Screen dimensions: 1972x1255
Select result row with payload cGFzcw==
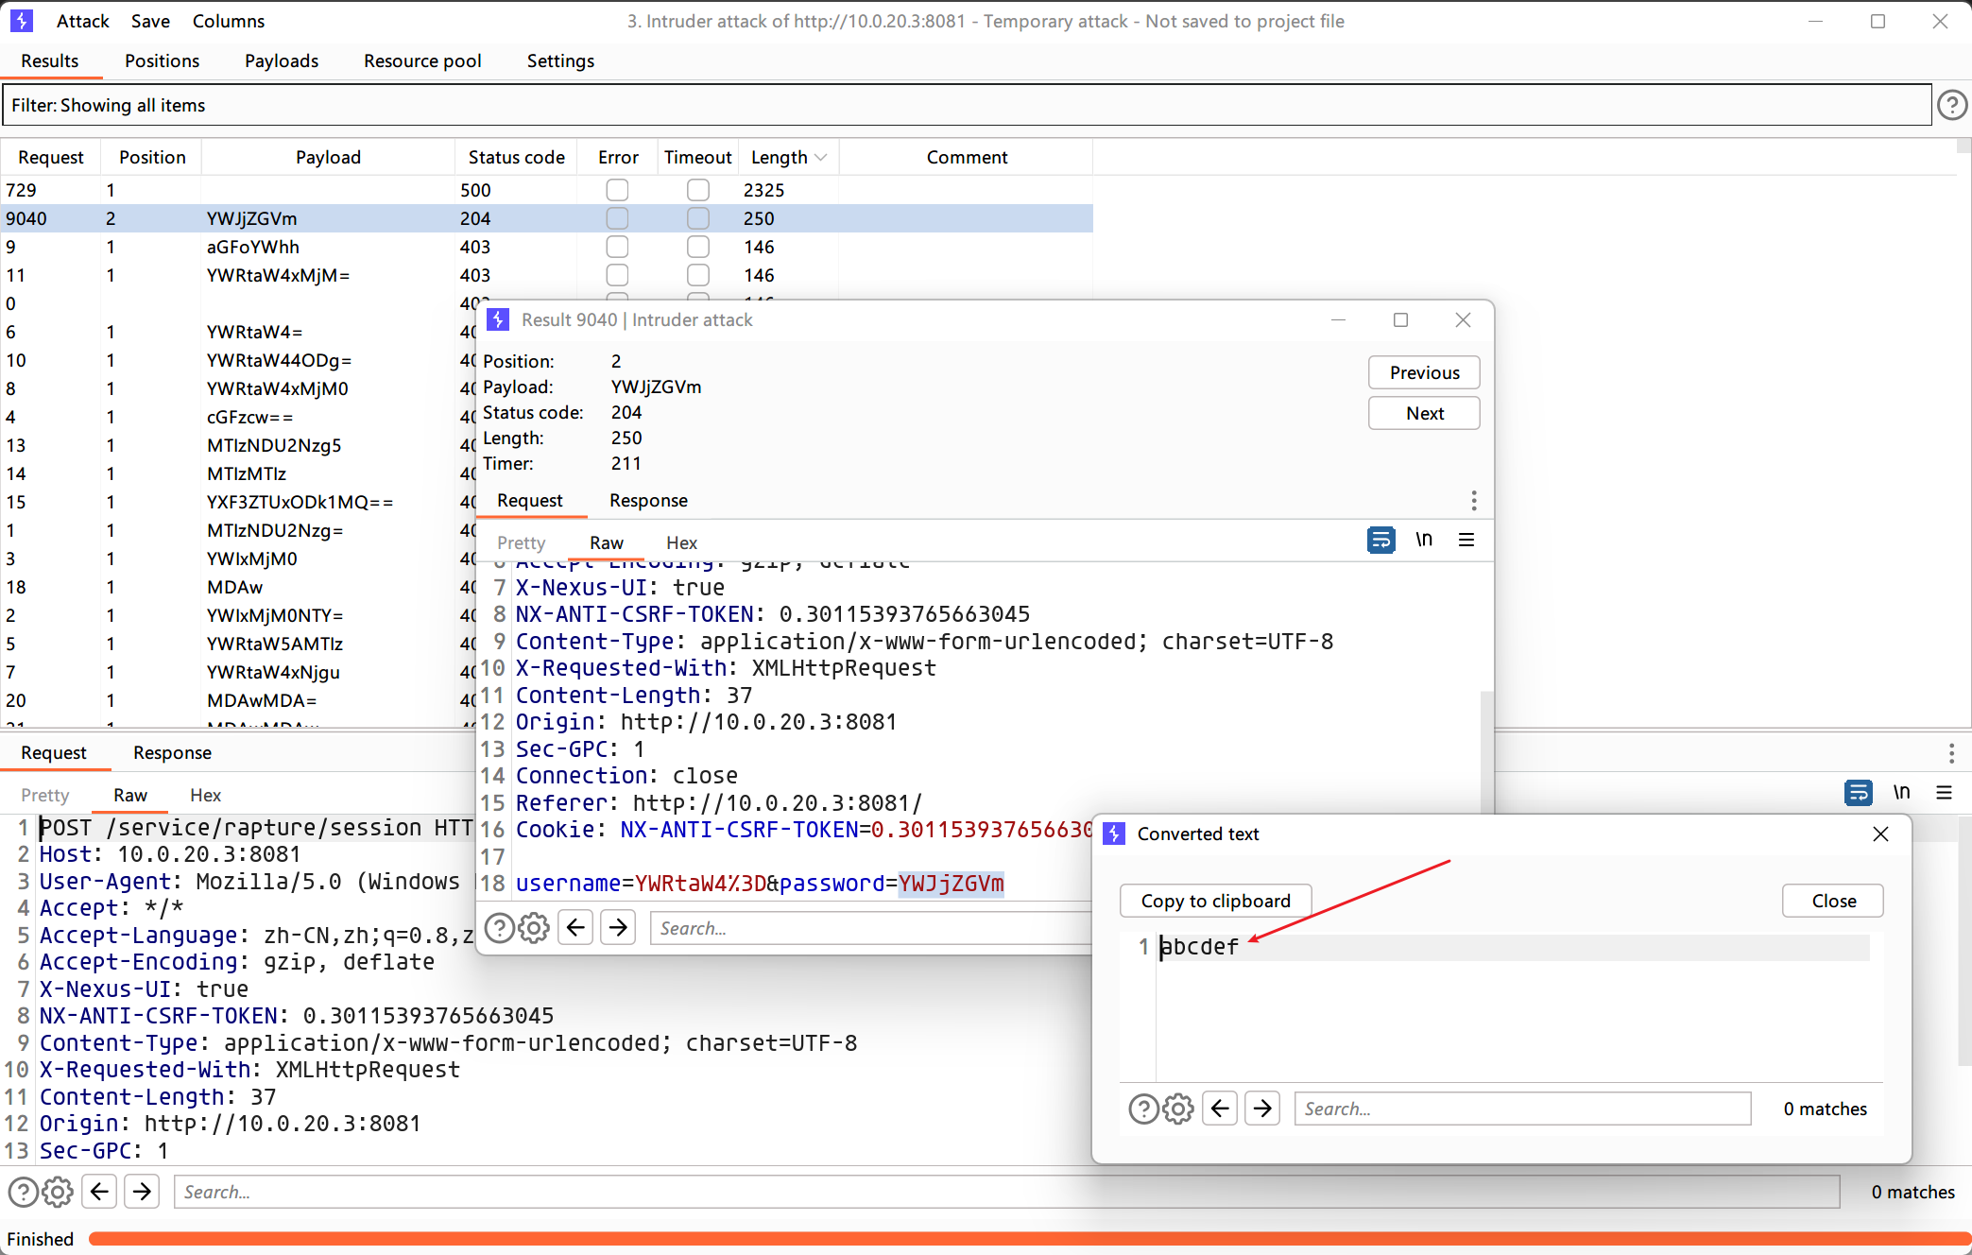(238, 417)
